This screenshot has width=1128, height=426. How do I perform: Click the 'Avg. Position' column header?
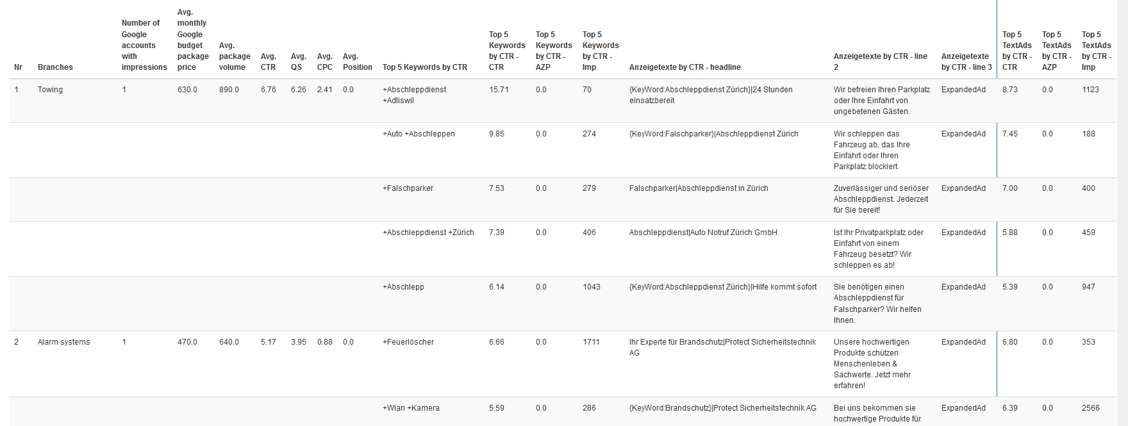pyautogui.click(x=358, y=62)
